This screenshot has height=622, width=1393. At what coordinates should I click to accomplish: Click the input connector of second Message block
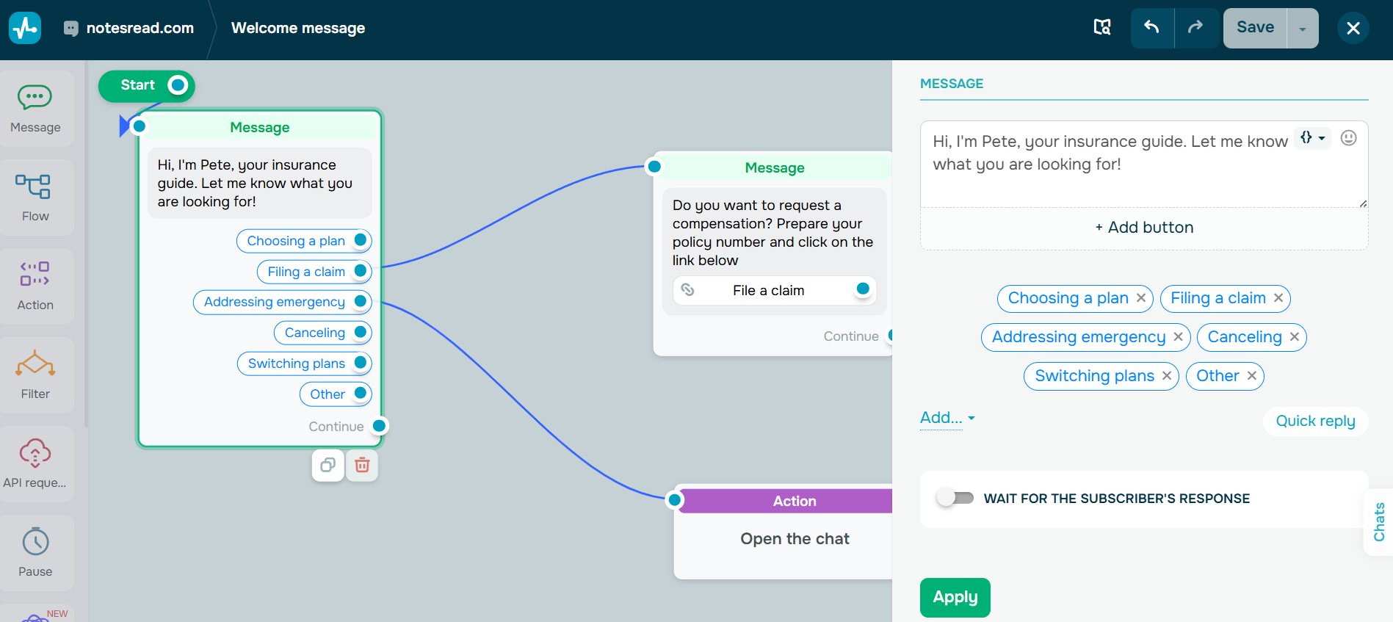point(654,167)
